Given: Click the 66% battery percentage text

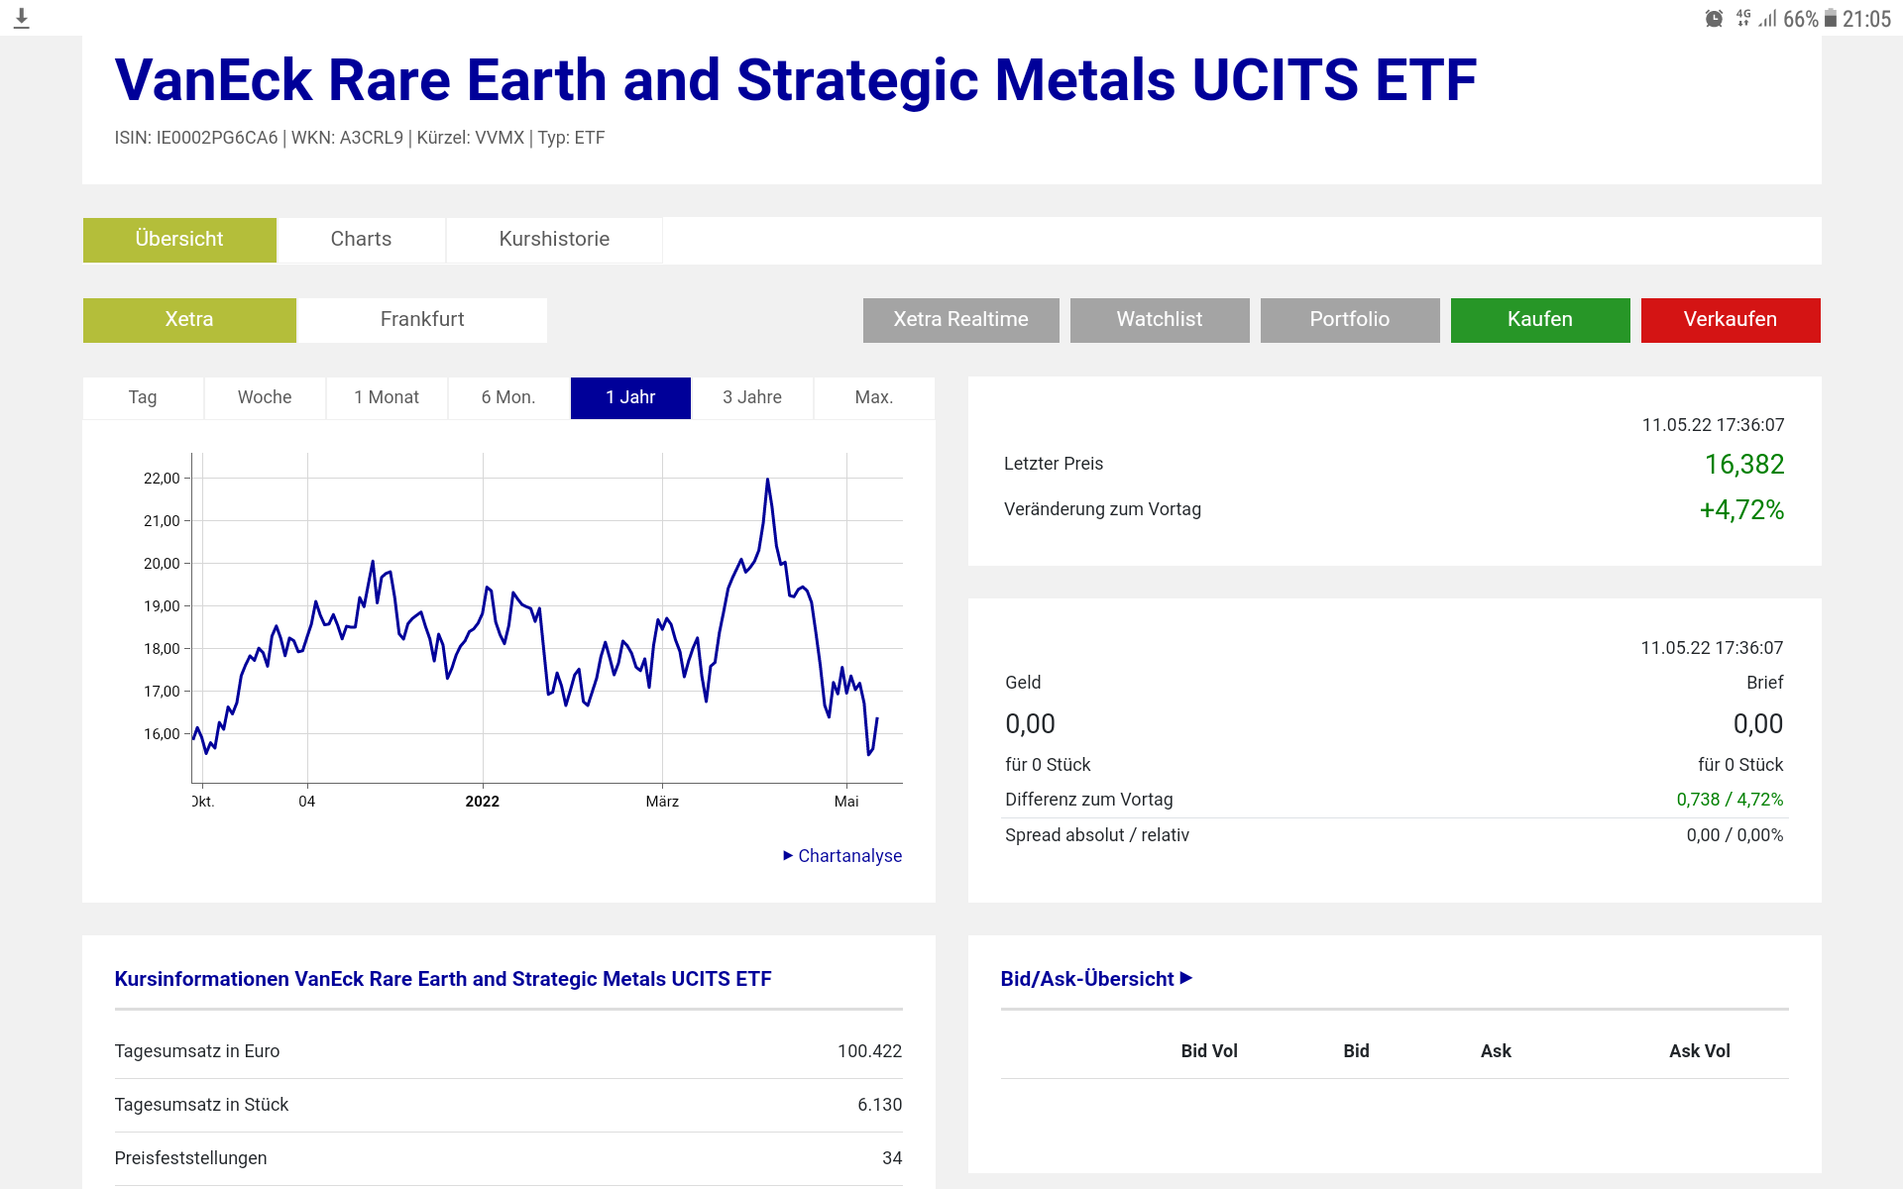Looking at the screenshot, I should tap(1801, 19).
